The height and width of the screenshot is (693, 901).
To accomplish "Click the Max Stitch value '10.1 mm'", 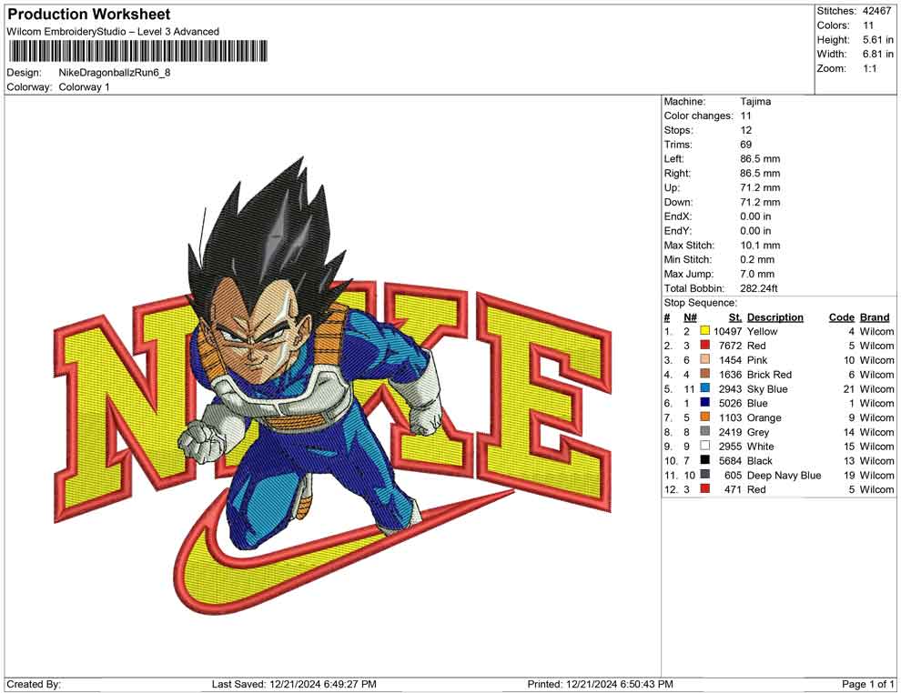I will [760, 246].
